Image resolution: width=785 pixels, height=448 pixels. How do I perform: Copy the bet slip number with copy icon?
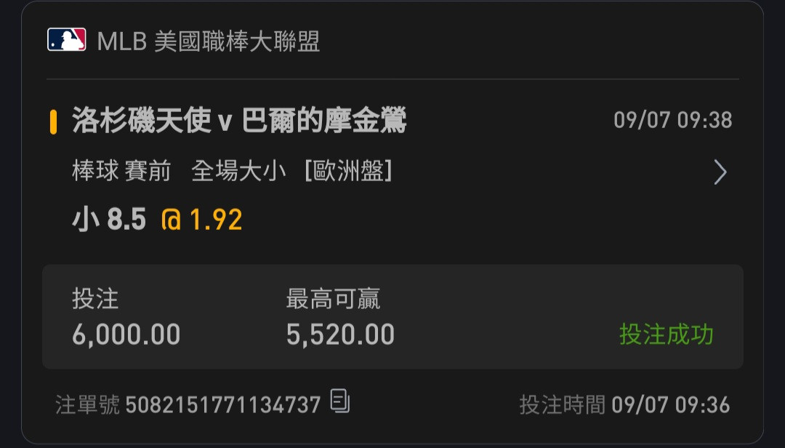pos(340,401)
